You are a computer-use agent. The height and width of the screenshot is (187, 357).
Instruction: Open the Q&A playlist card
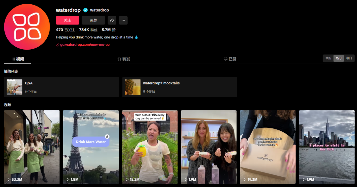(61, 87)
